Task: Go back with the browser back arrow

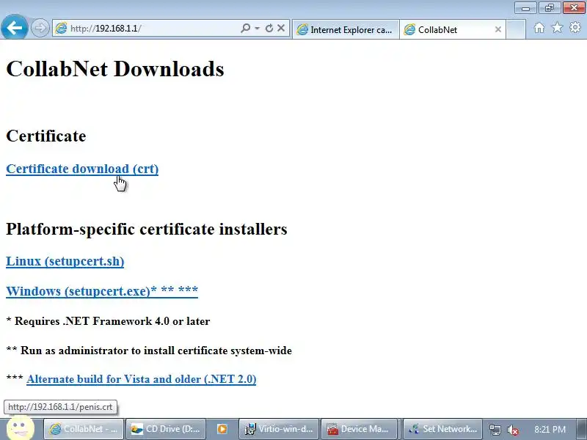Action: [x=14, y=27]
